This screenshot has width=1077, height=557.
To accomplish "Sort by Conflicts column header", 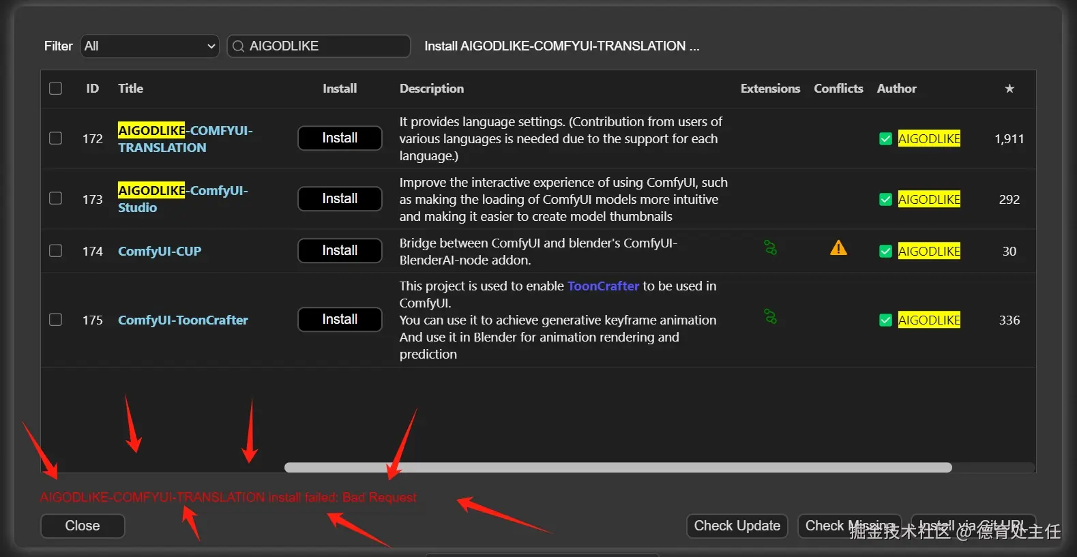I will [x=838, y=89].
